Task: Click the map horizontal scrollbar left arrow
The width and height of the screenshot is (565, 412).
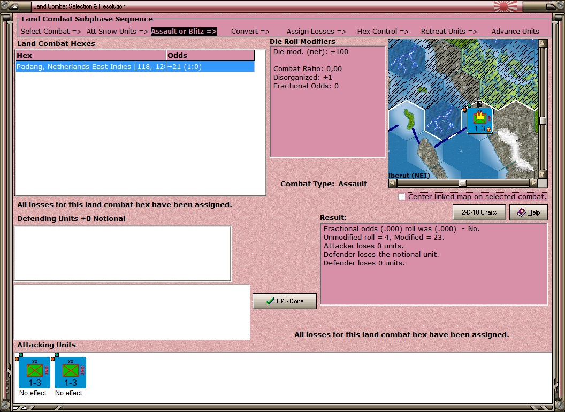Action: pos(393,183)
